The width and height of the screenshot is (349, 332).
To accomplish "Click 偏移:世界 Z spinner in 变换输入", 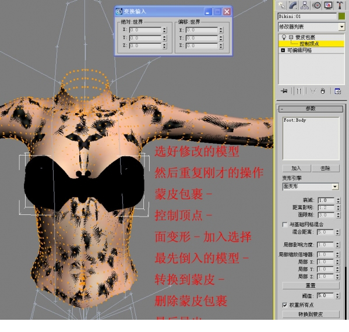I will [x=221, y=45].
